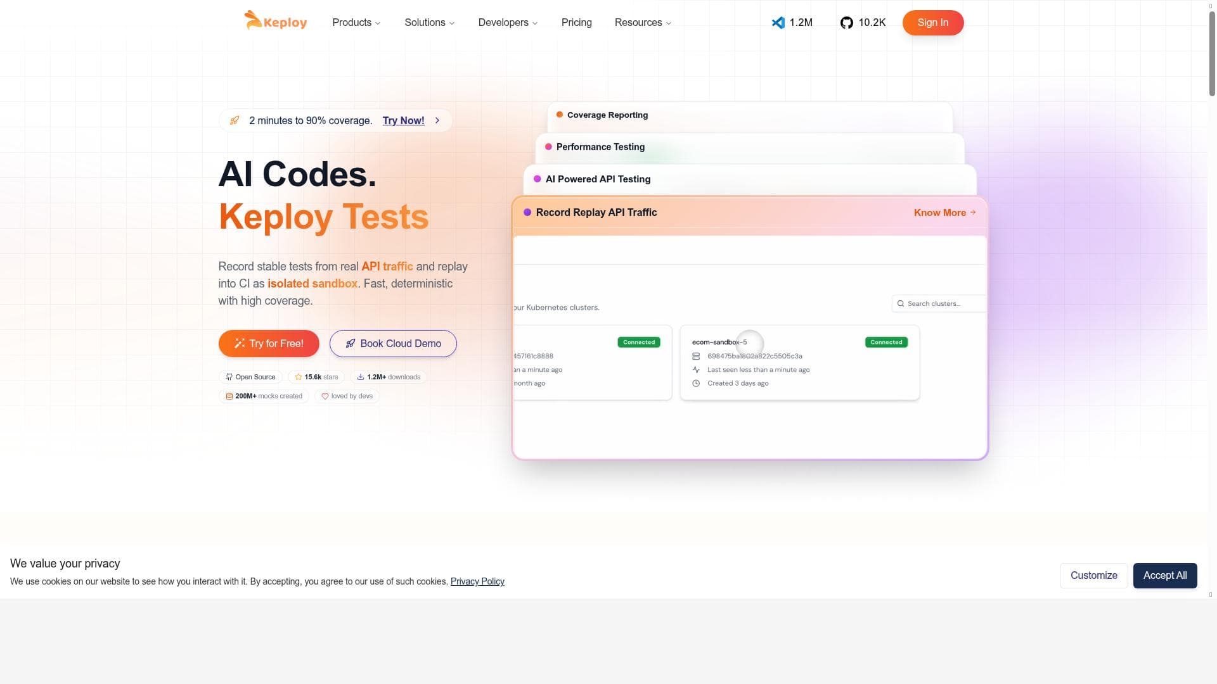Click the clock icon beside Created 3 days ago
The image size is (1217, 684).
(x=696, y=383)
